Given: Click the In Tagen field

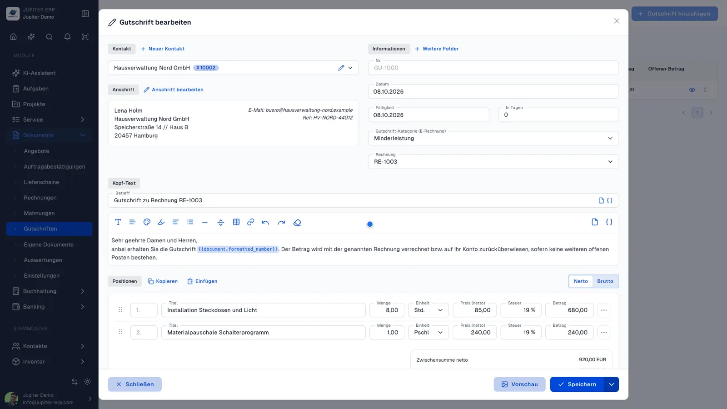Looking at the screenshot, I should (x=558, y=115).
